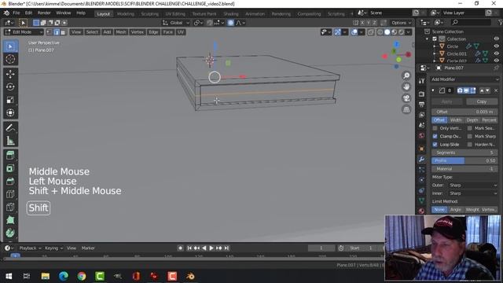Collapse the bevel modifier panel triangle
The height and width of the screenshot is (283, 503).
tap(433, 91)
